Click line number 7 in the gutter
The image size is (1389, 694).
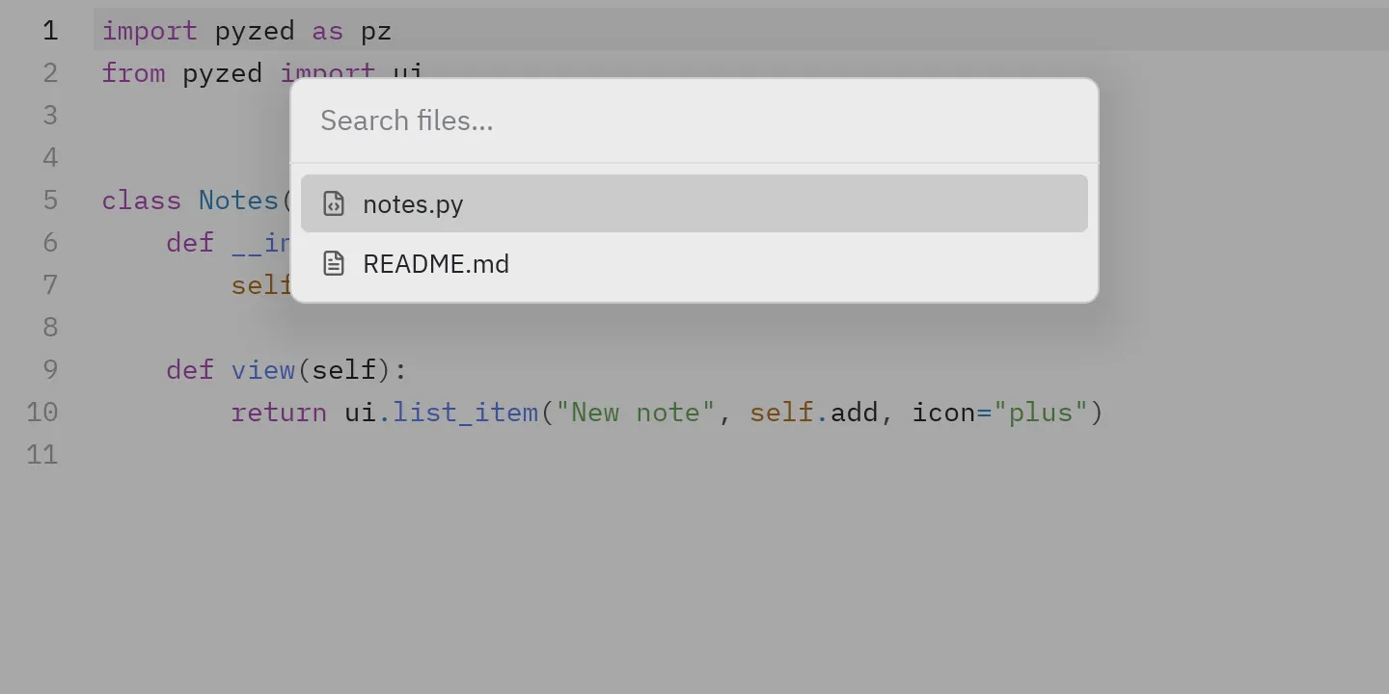(x=50, y=285)
